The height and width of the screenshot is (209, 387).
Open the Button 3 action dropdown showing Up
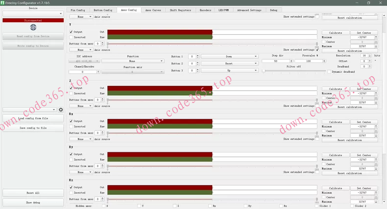point(229,70)
